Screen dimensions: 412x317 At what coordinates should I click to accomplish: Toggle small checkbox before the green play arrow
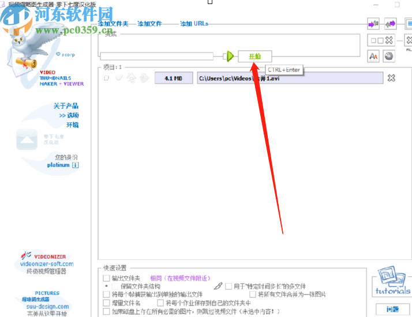pyautogui.click(x=224, y=56)
